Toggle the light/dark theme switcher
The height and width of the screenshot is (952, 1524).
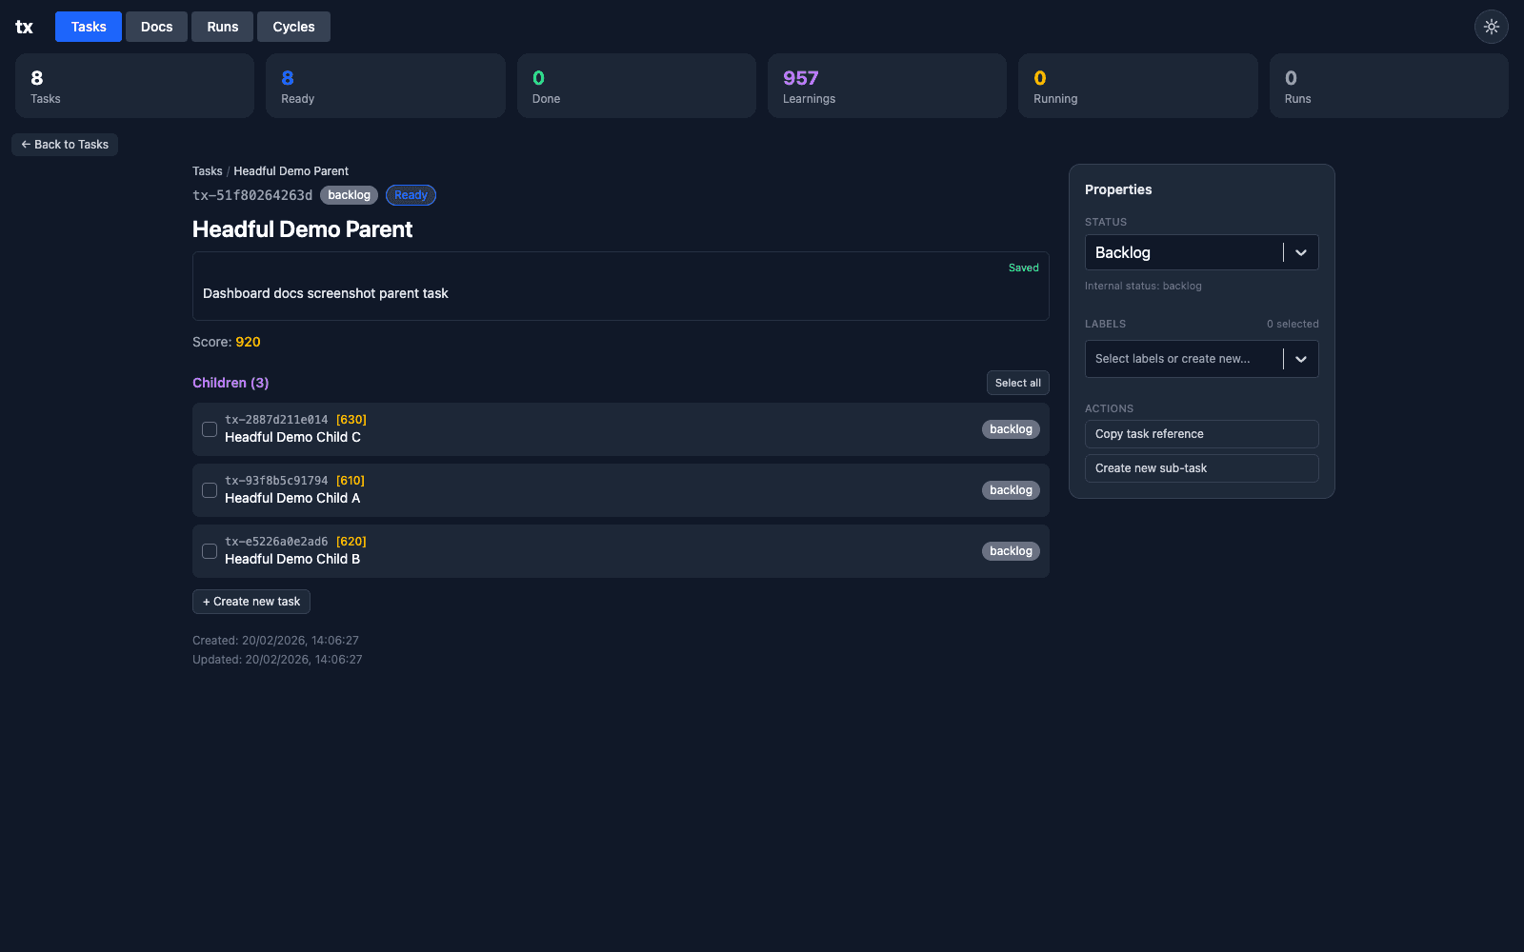[x=1491, y=27]
